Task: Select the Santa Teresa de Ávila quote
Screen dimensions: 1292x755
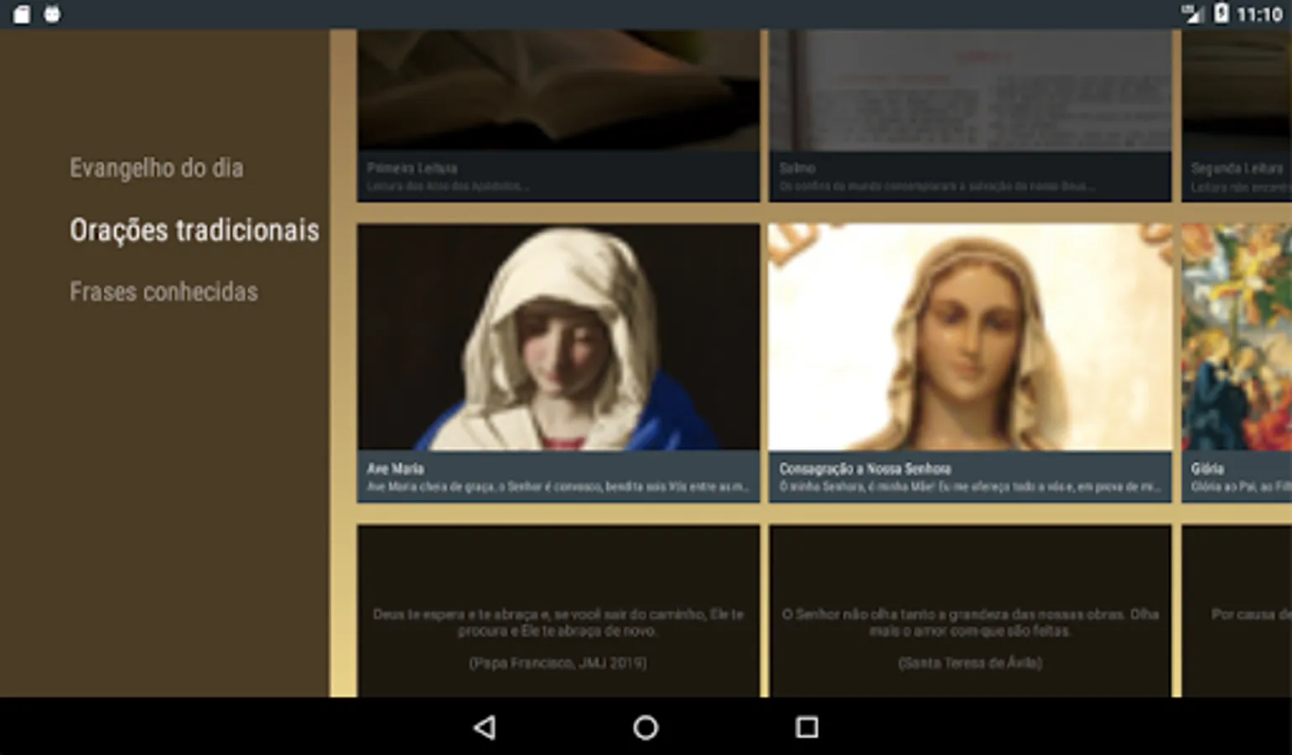Action: (x=970, y=611)
